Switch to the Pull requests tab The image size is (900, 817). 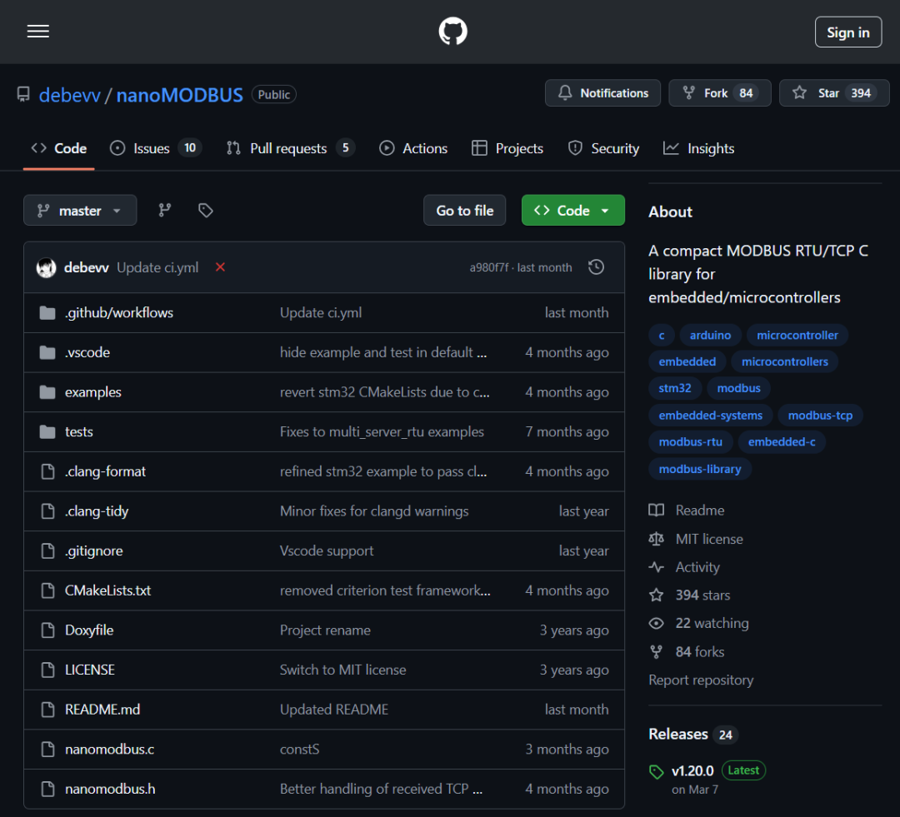pyautogui.click(x=289, y=148)
